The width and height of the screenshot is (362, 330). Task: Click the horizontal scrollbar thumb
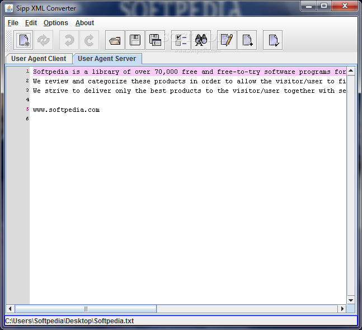click(x=86, y=309)
